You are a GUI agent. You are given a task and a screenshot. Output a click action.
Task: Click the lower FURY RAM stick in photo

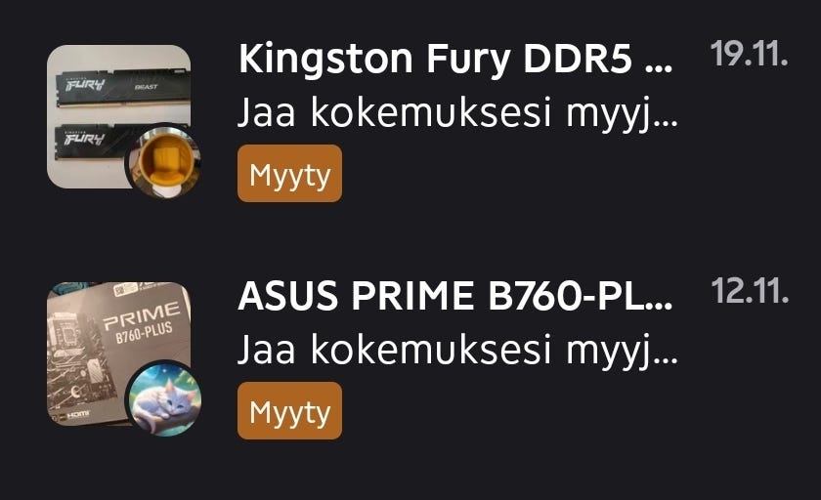tap(94, 142)
